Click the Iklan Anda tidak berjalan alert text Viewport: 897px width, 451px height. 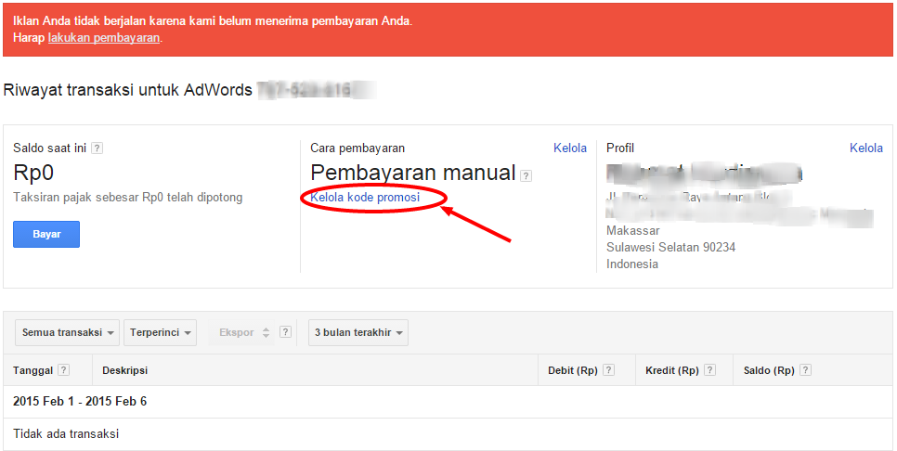point(213,21)
